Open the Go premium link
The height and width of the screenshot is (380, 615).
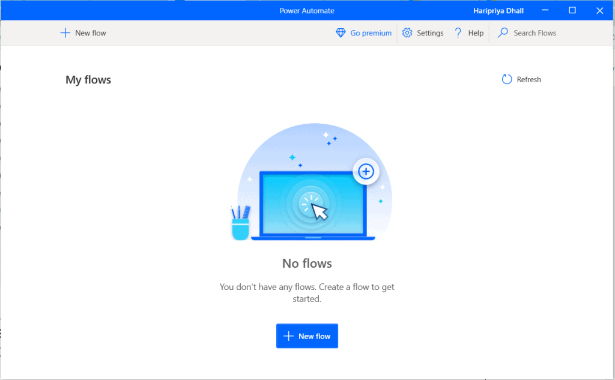[x=371, y=33]
